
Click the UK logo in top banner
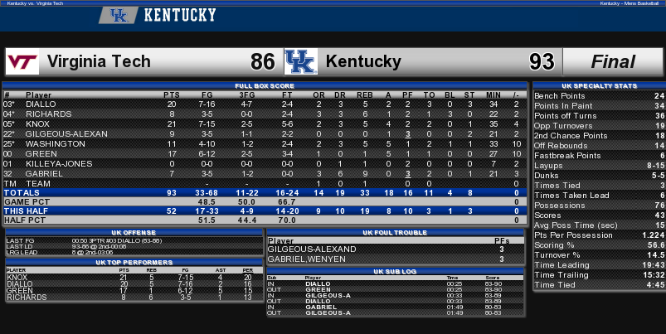pos(119,15)
